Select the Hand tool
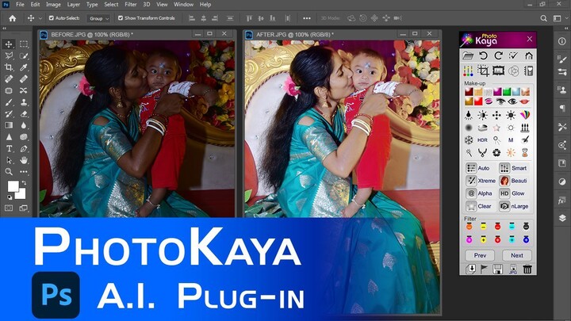Screen dimensions: 571x321 [x=24, y=160]
